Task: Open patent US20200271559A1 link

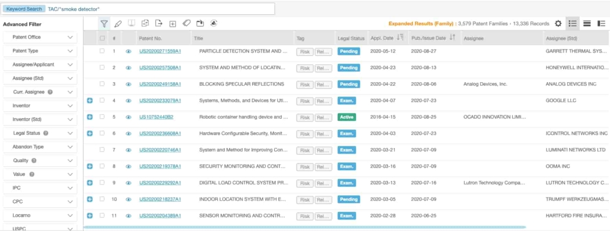Action: [160, 51]
